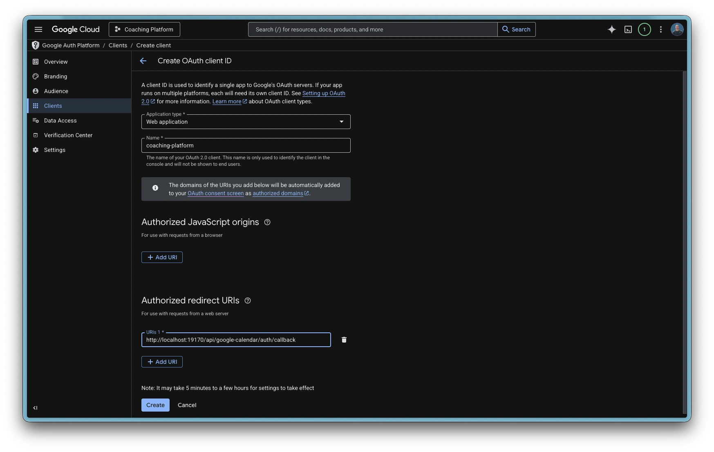The image size is (714, 452).
Task: Activate Cloud Shell terminal icon
Action: click(628, 29)
